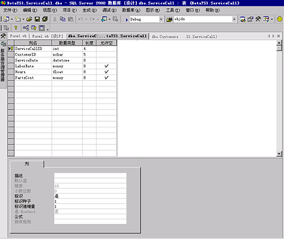Open the Debug configuration dropdown

pyautogui.click(x=161, y=20)
